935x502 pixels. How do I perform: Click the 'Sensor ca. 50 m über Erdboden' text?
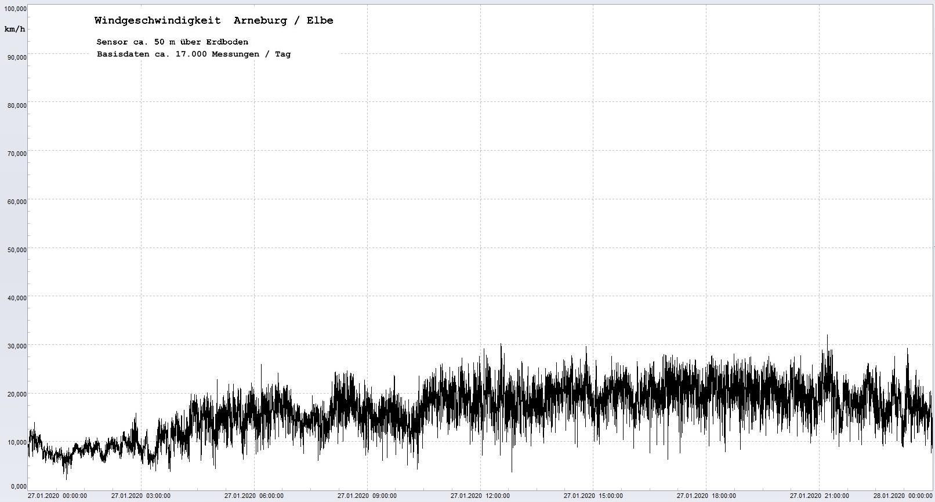pos(172,42)
